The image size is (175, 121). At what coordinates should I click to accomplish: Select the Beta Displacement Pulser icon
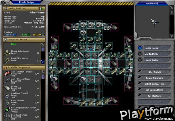(7, 110)
